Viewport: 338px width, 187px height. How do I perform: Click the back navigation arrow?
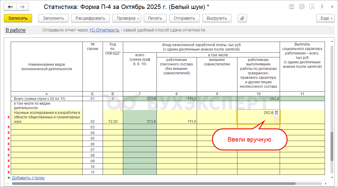[11, 7]
